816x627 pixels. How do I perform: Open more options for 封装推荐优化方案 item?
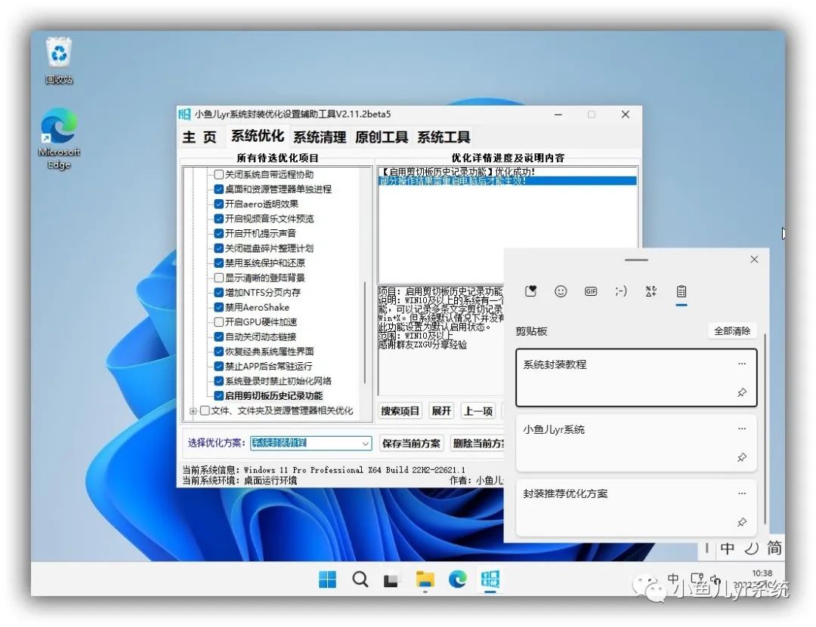point(742,493)
